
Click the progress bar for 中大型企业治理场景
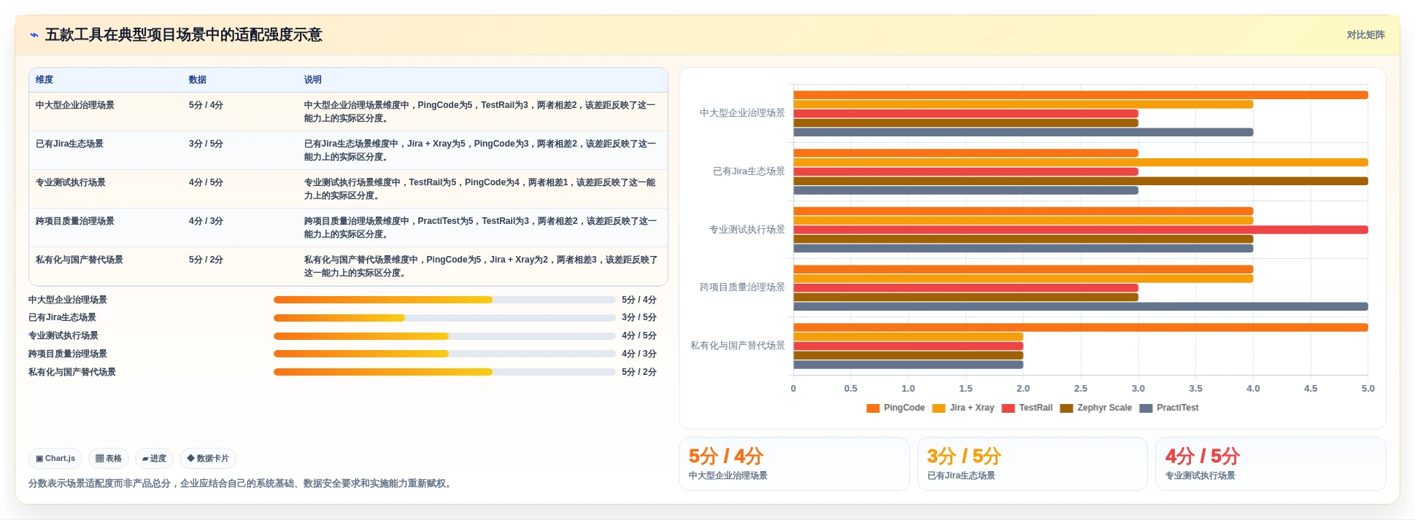tap(444, 300)
